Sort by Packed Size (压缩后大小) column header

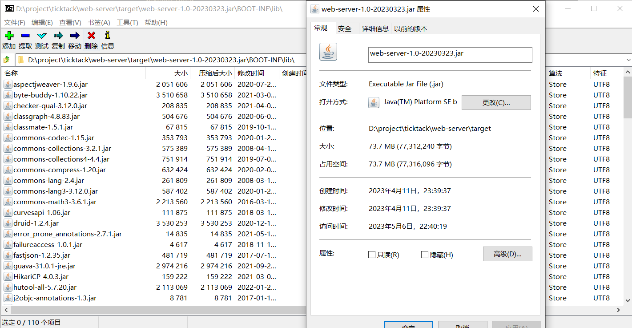[212, 73]
